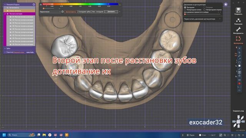Close the recording control bar
246x138 pixels.
243,135
